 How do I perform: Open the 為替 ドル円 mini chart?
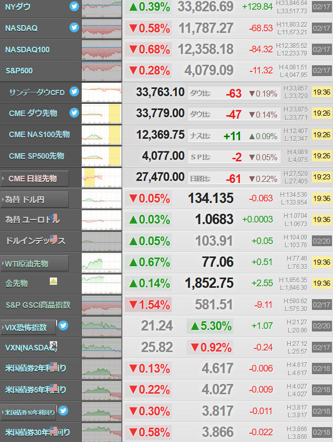[x=102, y=199]
